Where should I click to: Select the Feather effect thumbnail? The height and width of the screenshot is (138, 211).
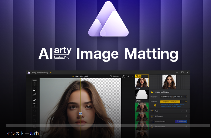[x=142, y=116]
